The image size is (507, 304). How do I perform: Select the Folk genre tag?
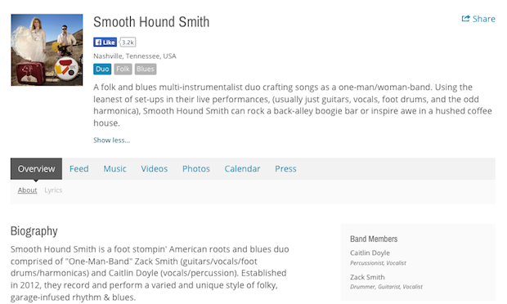[x=123, y=69]
